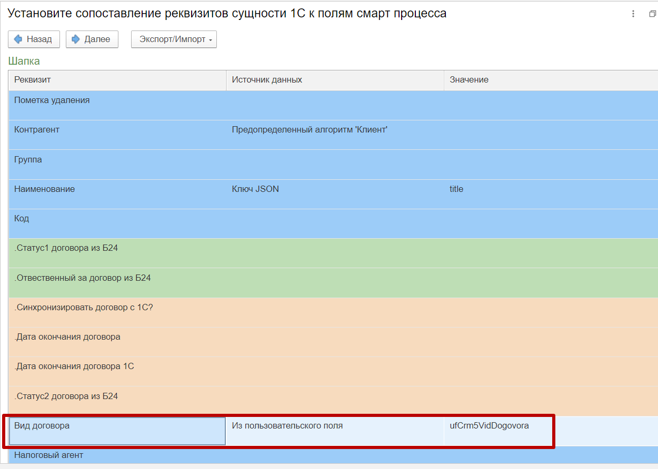Open the three-dot more options menu

(633, 14)
